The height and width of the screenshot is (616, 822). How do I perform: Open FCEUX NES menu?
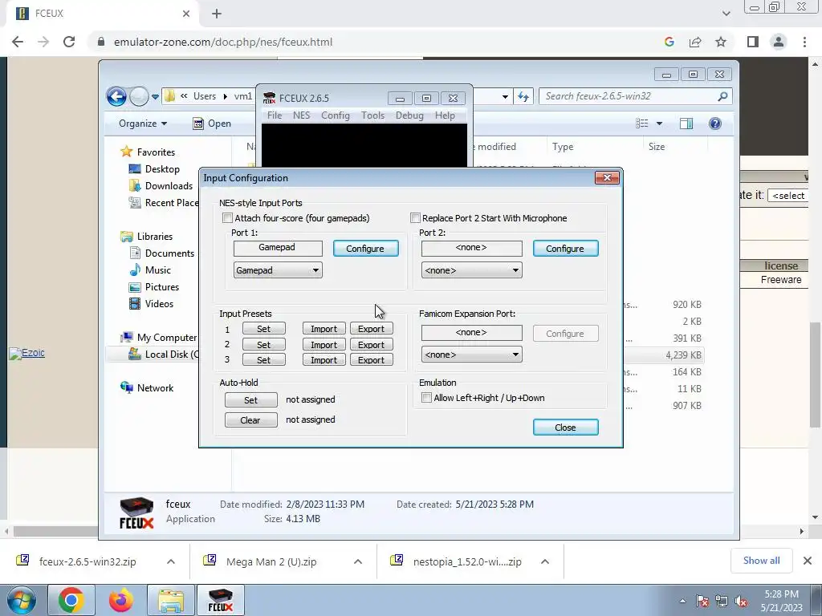(302, 115)
